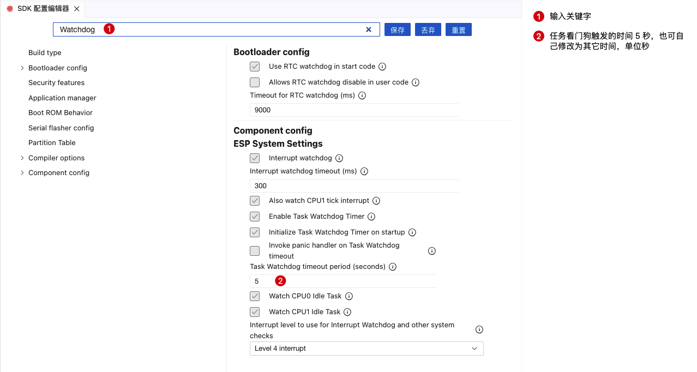This screenshot has height=372, width=697.
Task: Click the Espressif logo icon on the tab
Action: tap(10, 9)
